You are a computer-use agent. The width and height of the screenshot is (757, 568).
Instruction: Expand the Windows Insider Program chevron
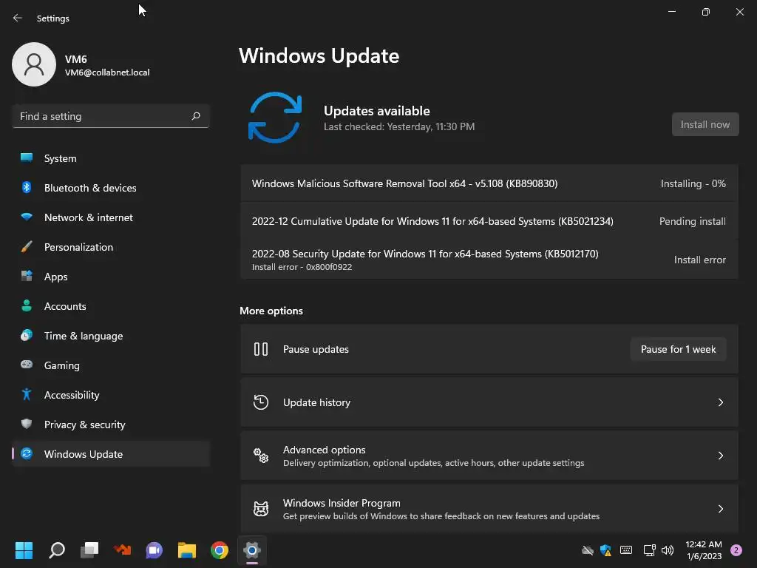point(720,509)
